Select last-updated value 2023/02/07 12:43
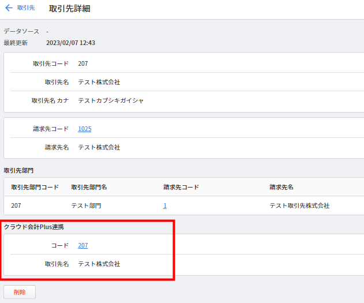364x303 pixels. point(70,43)
